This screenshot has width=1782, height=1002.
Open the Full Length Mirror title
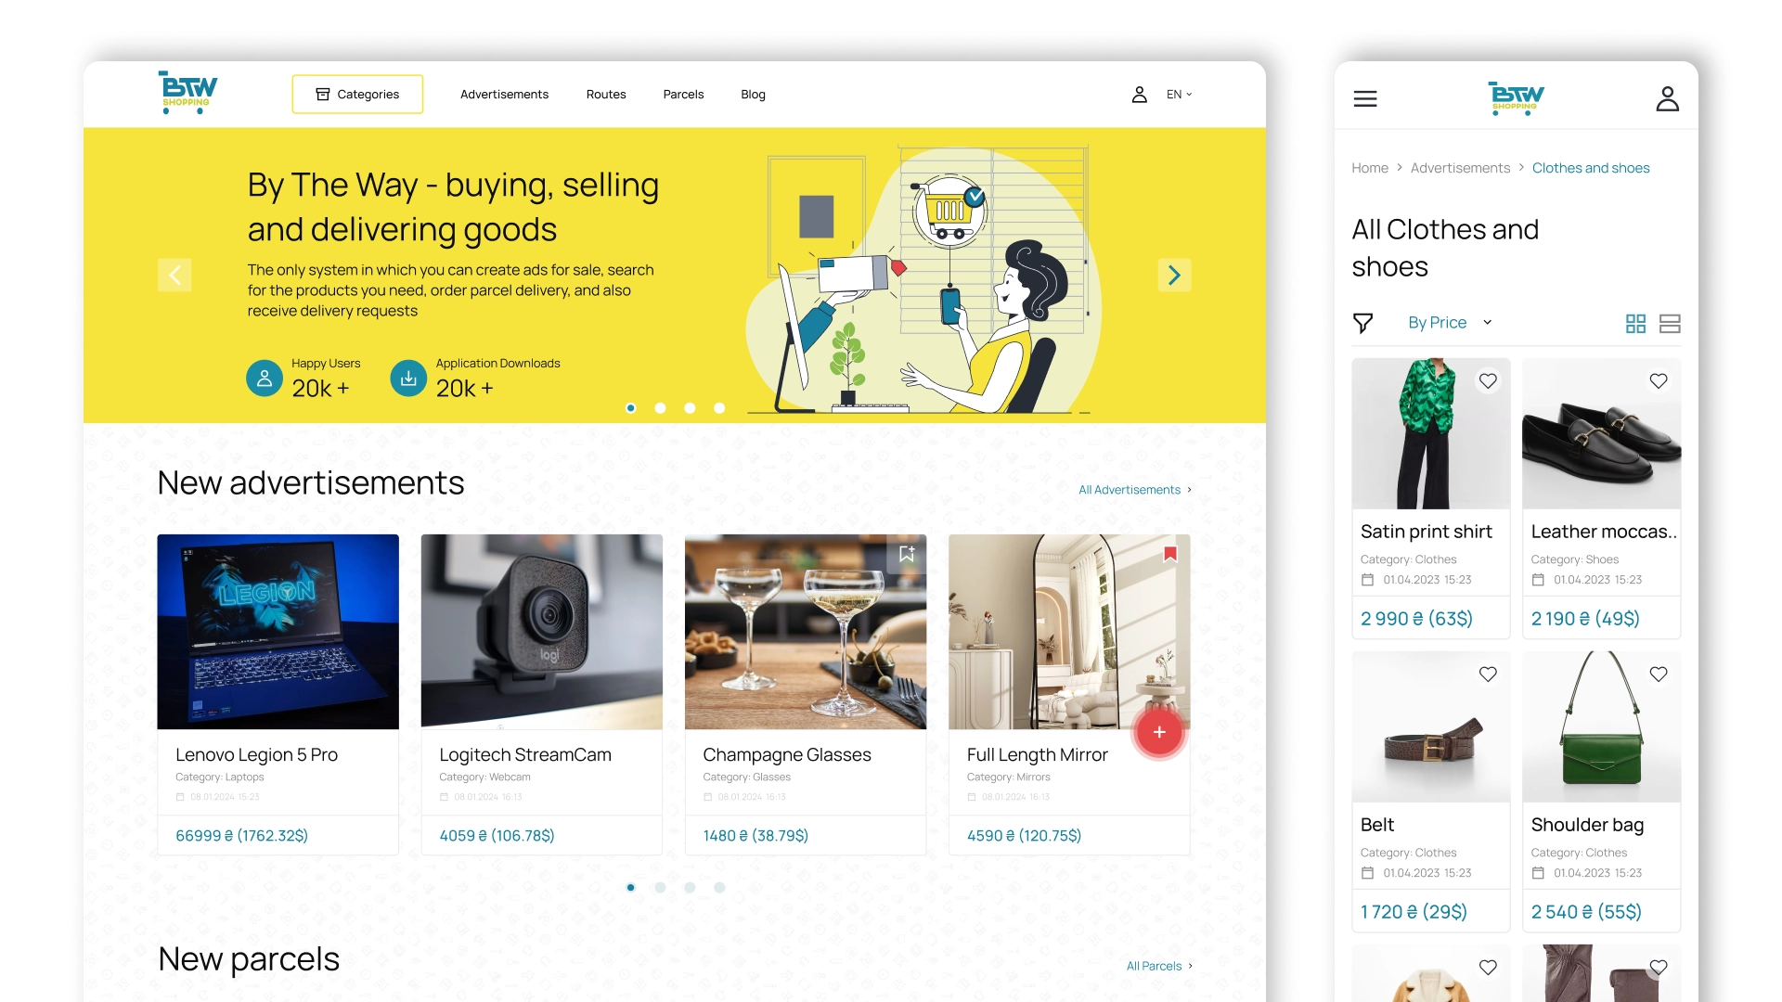[1038, 755]
